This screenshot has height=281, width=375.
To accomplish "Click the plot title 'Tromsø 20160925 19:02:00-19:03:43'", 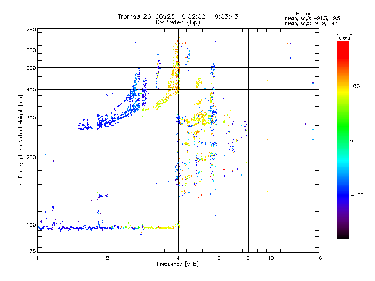I will (178, 16).
